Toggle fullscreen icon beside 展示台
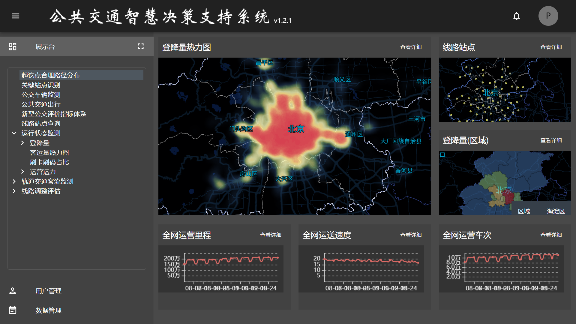Screen dimensions: 576x324 click(x=141, y=46)
